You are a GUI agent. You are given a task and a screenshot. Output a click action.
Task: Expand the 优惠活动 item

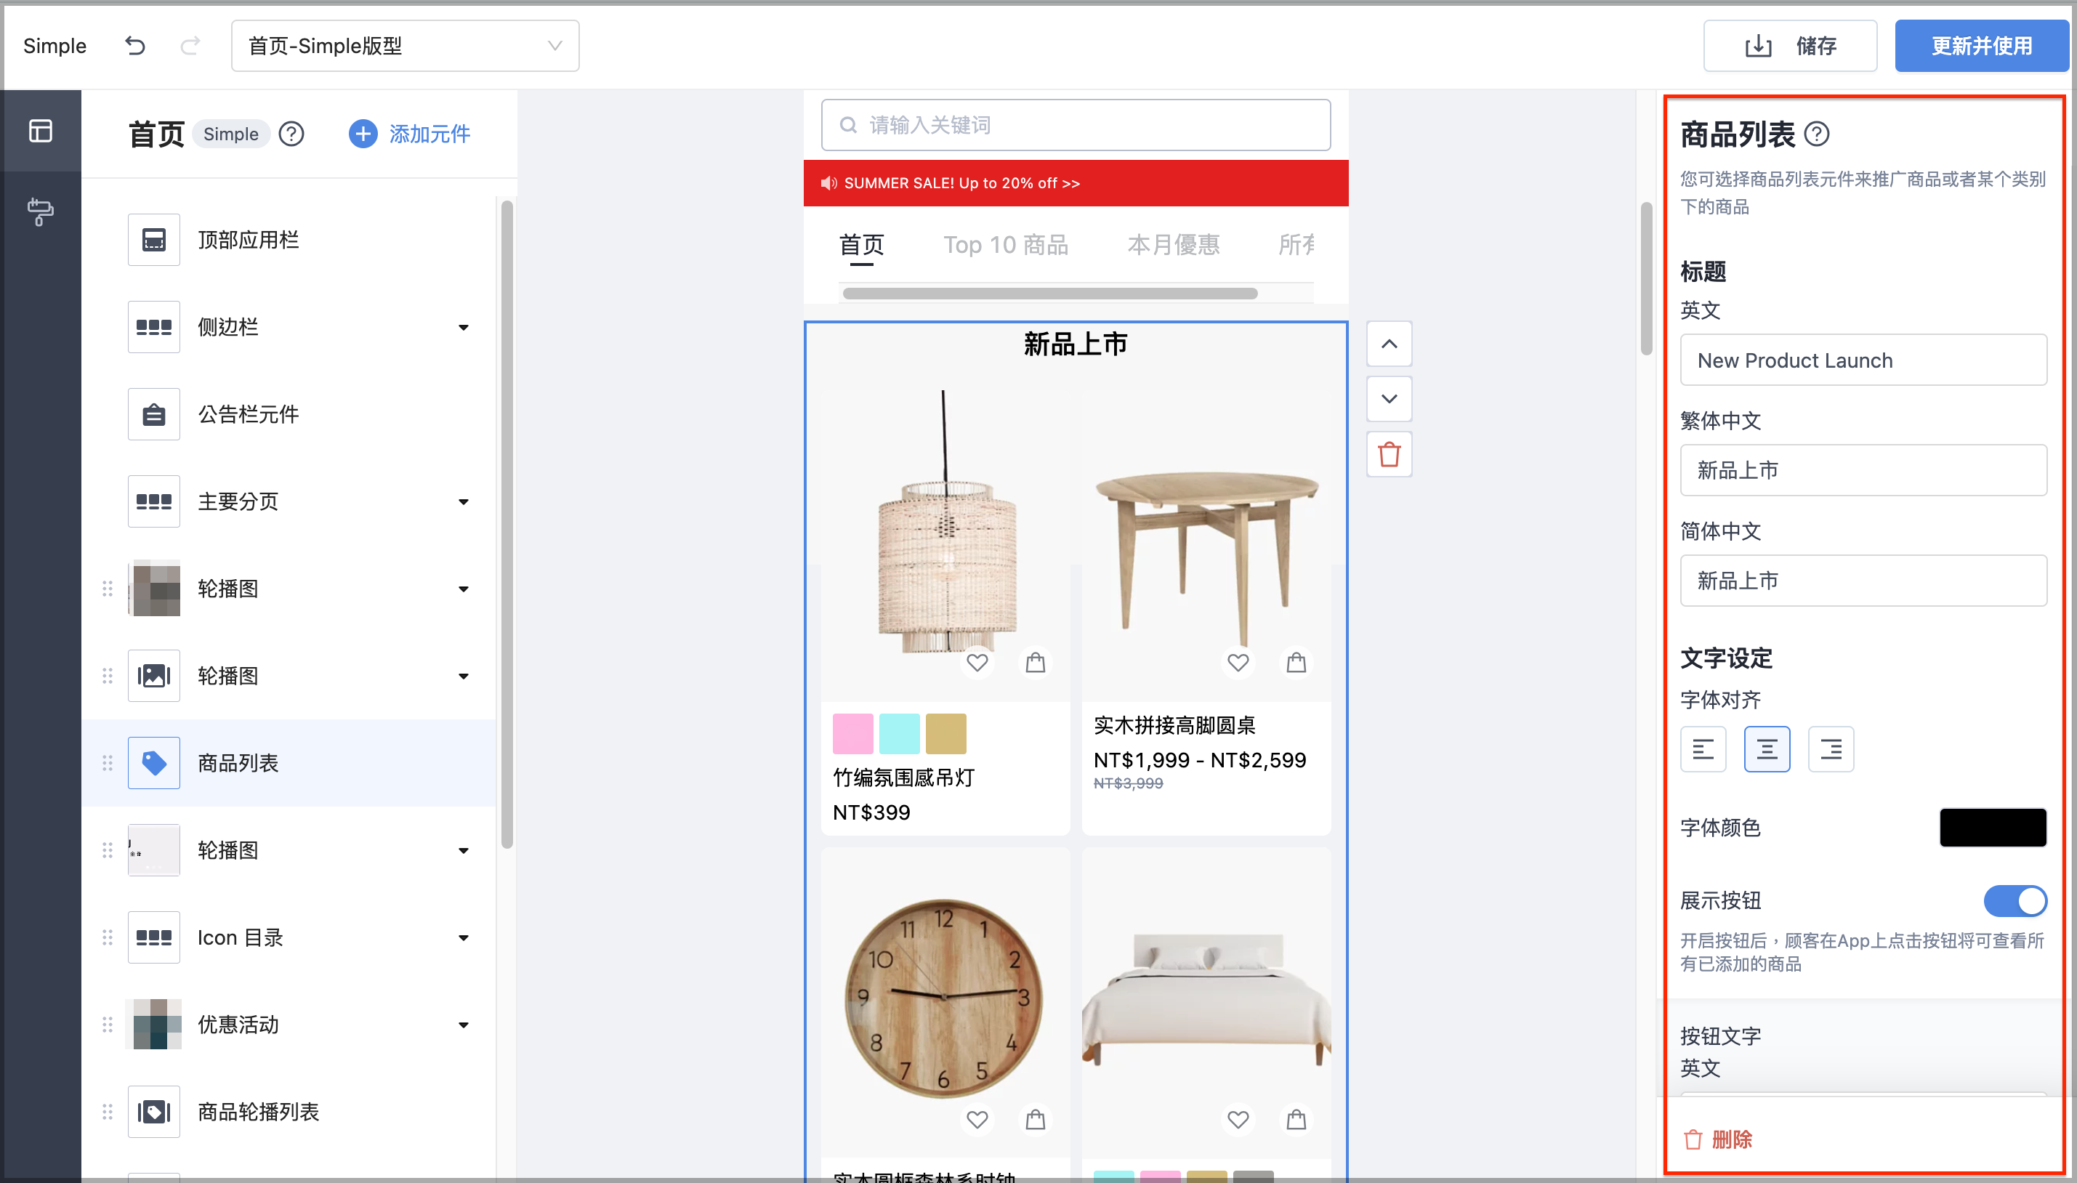(463, 1025)
